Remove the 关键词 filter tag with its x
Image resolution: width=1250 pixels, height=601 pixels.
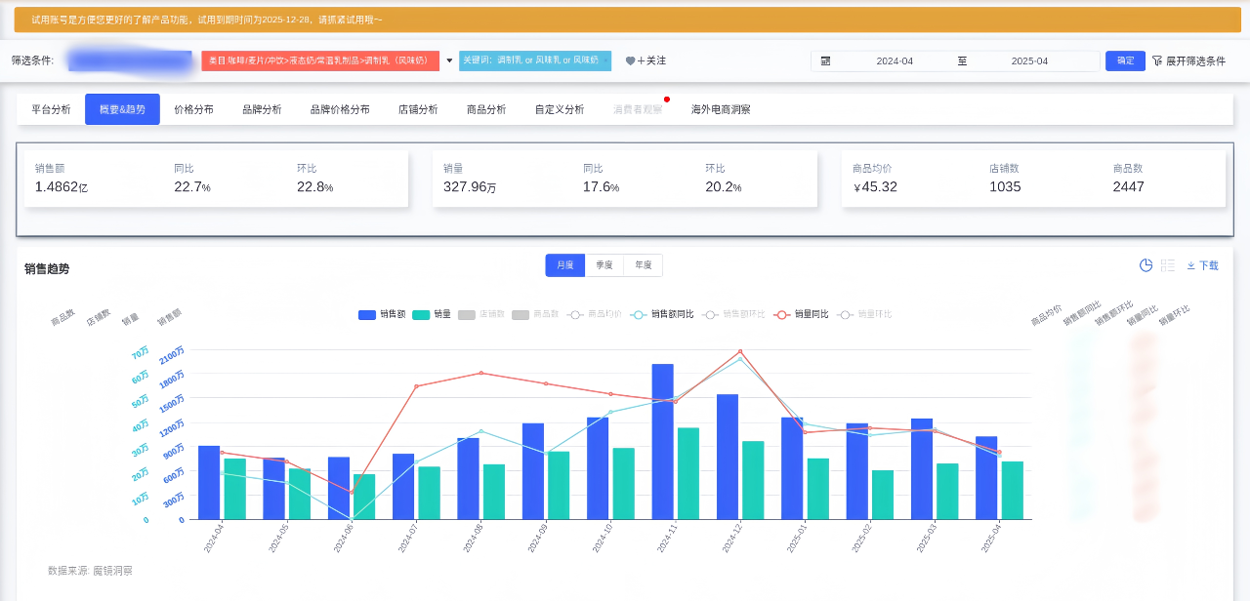point(604,60)
